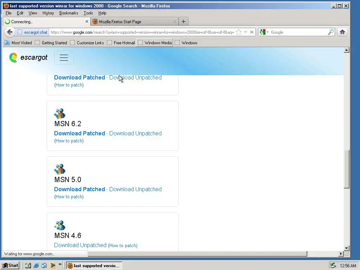Click the URL address field
360x270 pixels.
[142, 32]
